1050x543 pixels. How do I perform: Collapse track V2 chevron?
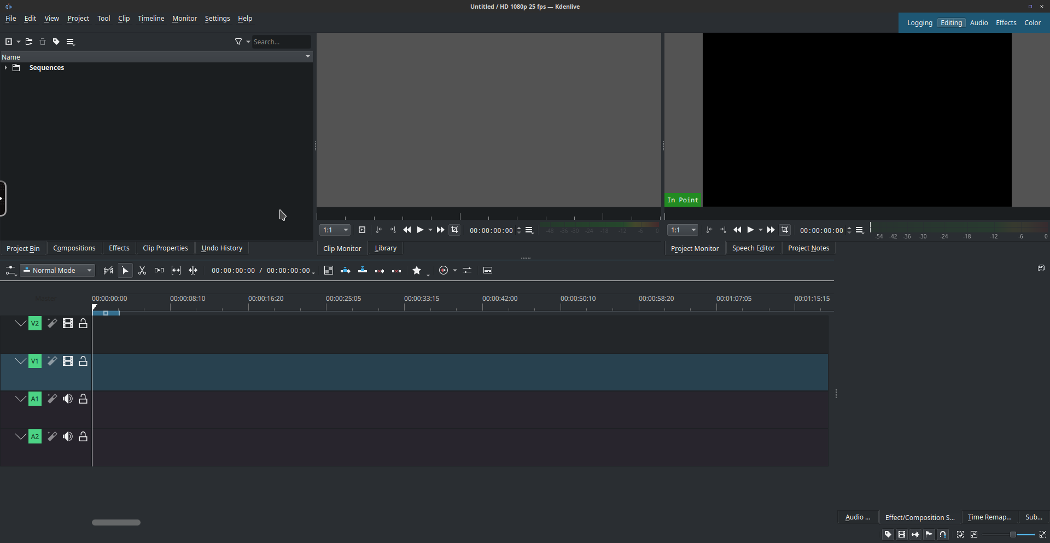point(20,324)
